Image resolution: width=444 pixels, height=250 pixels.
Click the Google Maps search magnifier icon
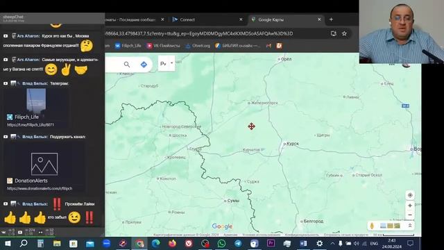127,65
